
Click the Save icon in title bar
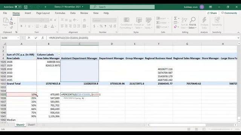[x=26, y=7]
